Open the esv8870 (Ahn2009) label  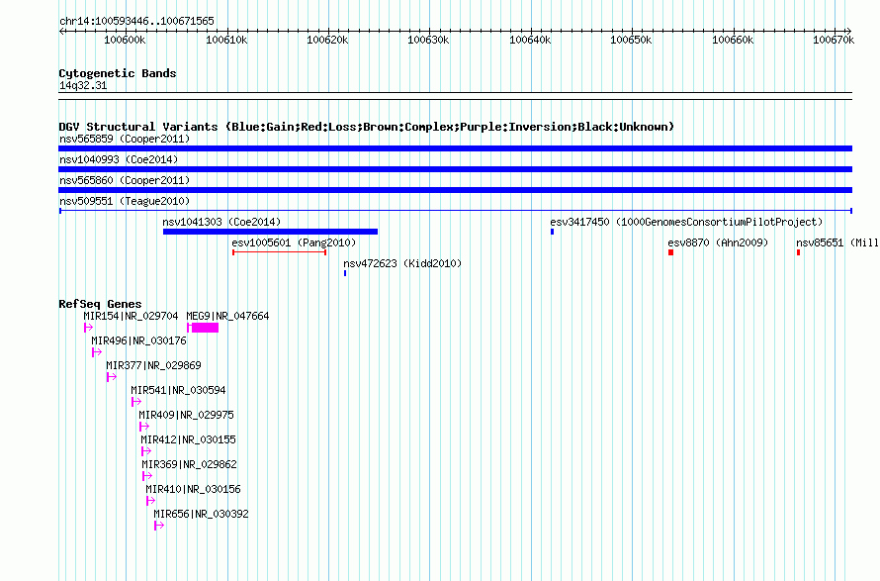pyautogui.click(x=718, y=242)
